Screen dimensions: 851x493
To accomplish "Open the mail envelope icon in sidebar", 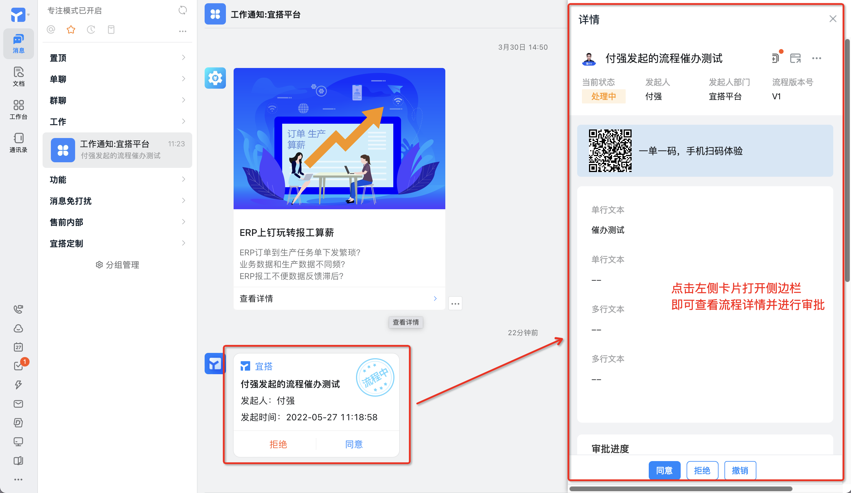I will coord(18,403).
